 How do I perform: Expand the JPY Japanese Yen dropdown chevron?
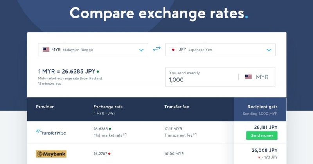click(x=269, y=50)
